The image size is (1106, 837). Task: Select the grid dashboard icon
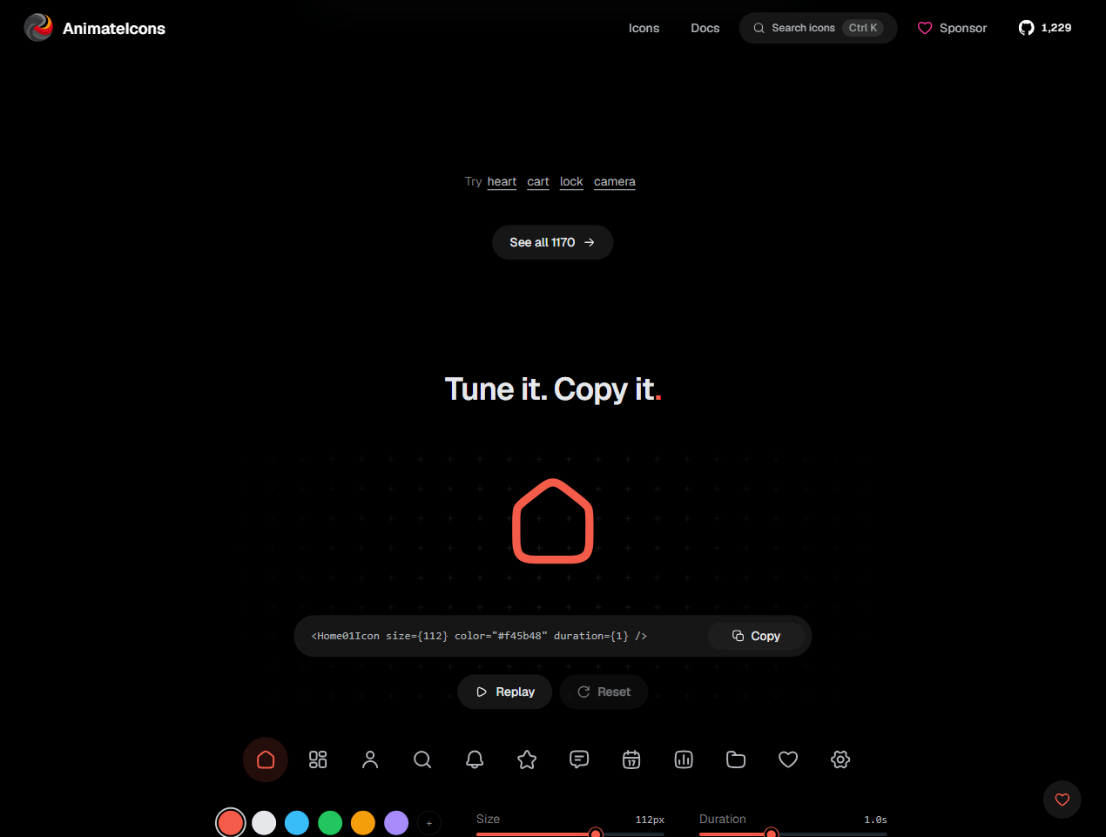(x=318, y=759)
